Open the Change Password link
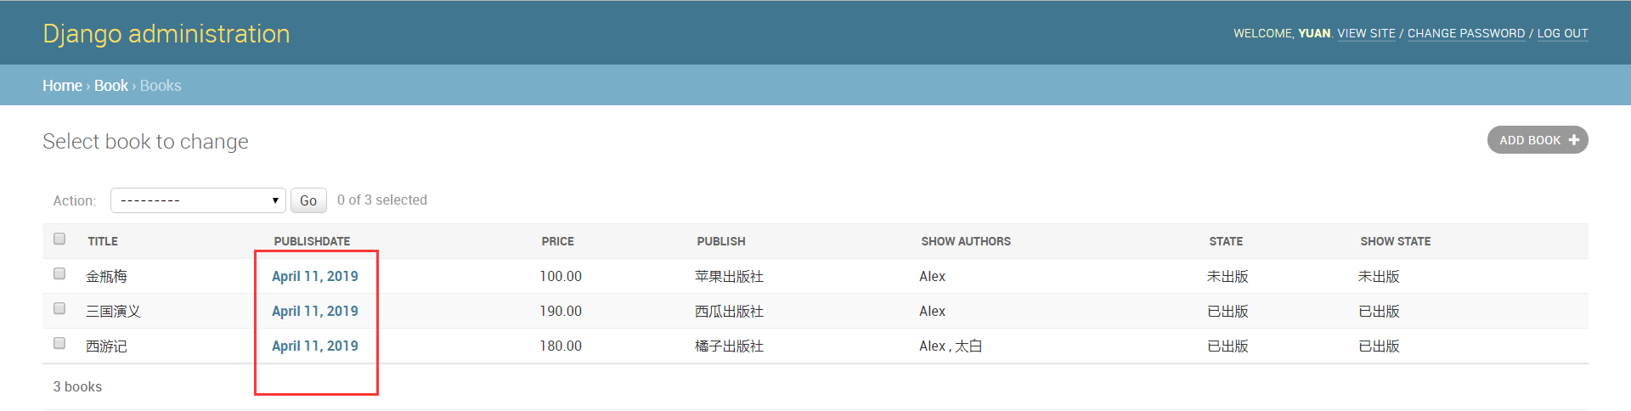This screenshot has width=1631, height=411. (1465, 33)
